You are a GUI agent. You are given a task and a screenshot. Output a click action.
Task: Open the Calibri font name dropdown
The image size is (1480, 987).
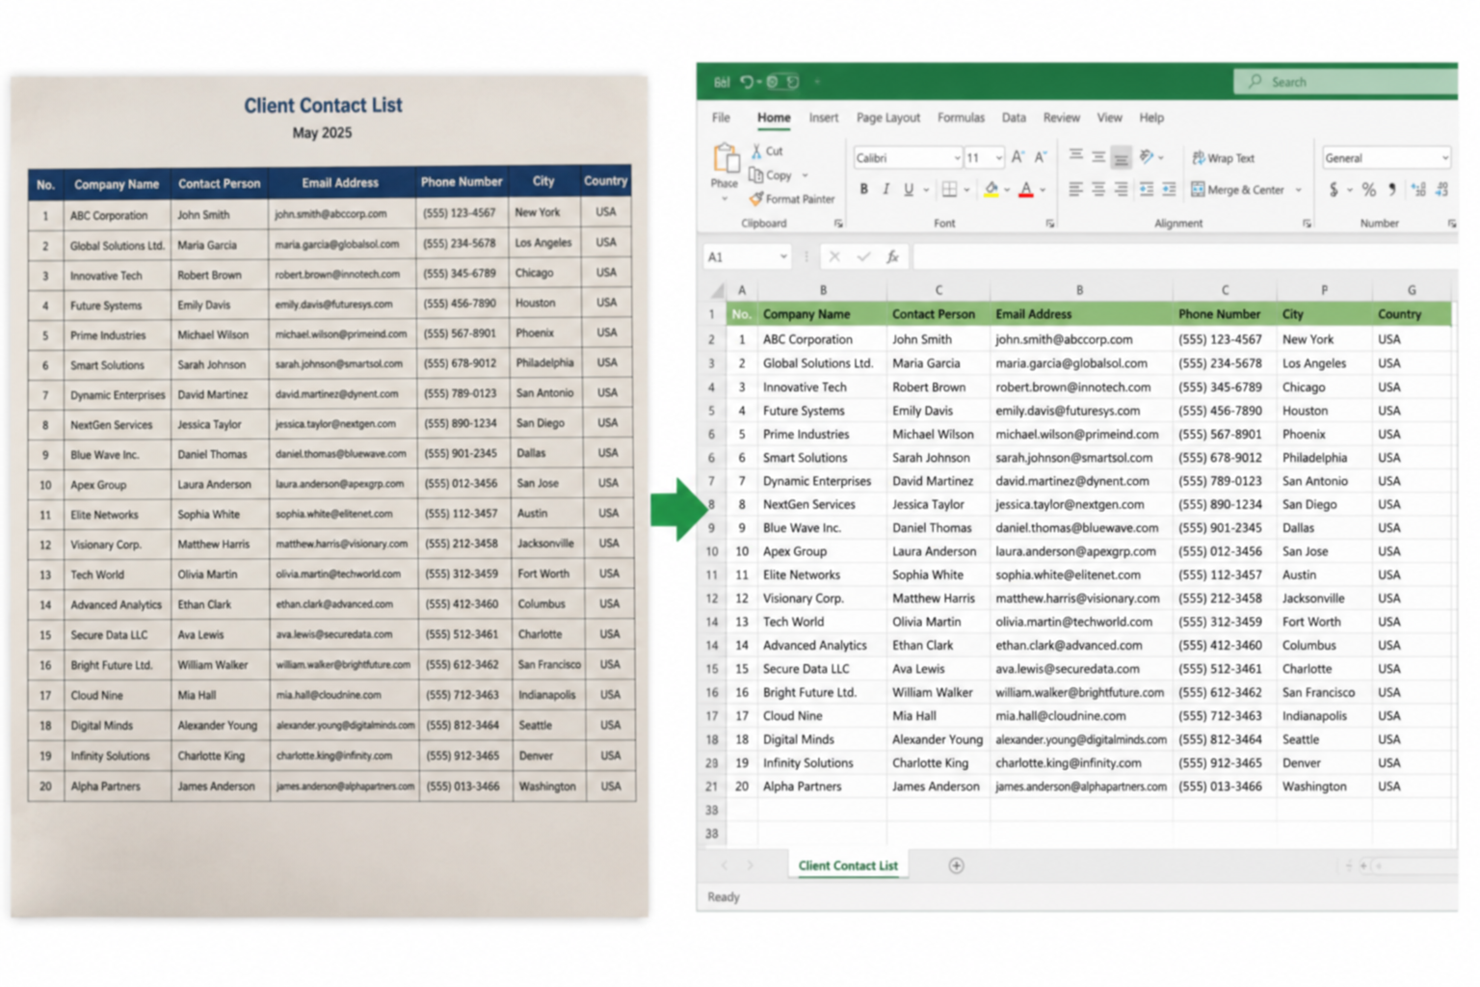tap(957, 158)
